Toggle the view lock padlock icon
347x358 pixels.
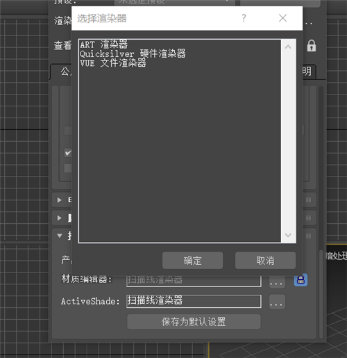click(312, 45)
